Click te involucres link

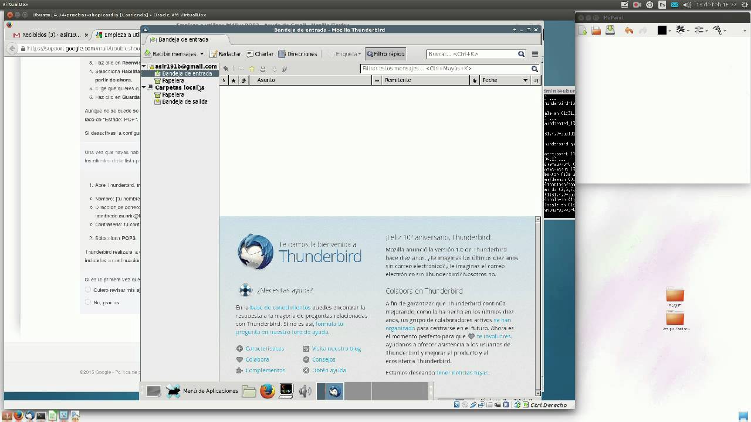coord(493,336)
